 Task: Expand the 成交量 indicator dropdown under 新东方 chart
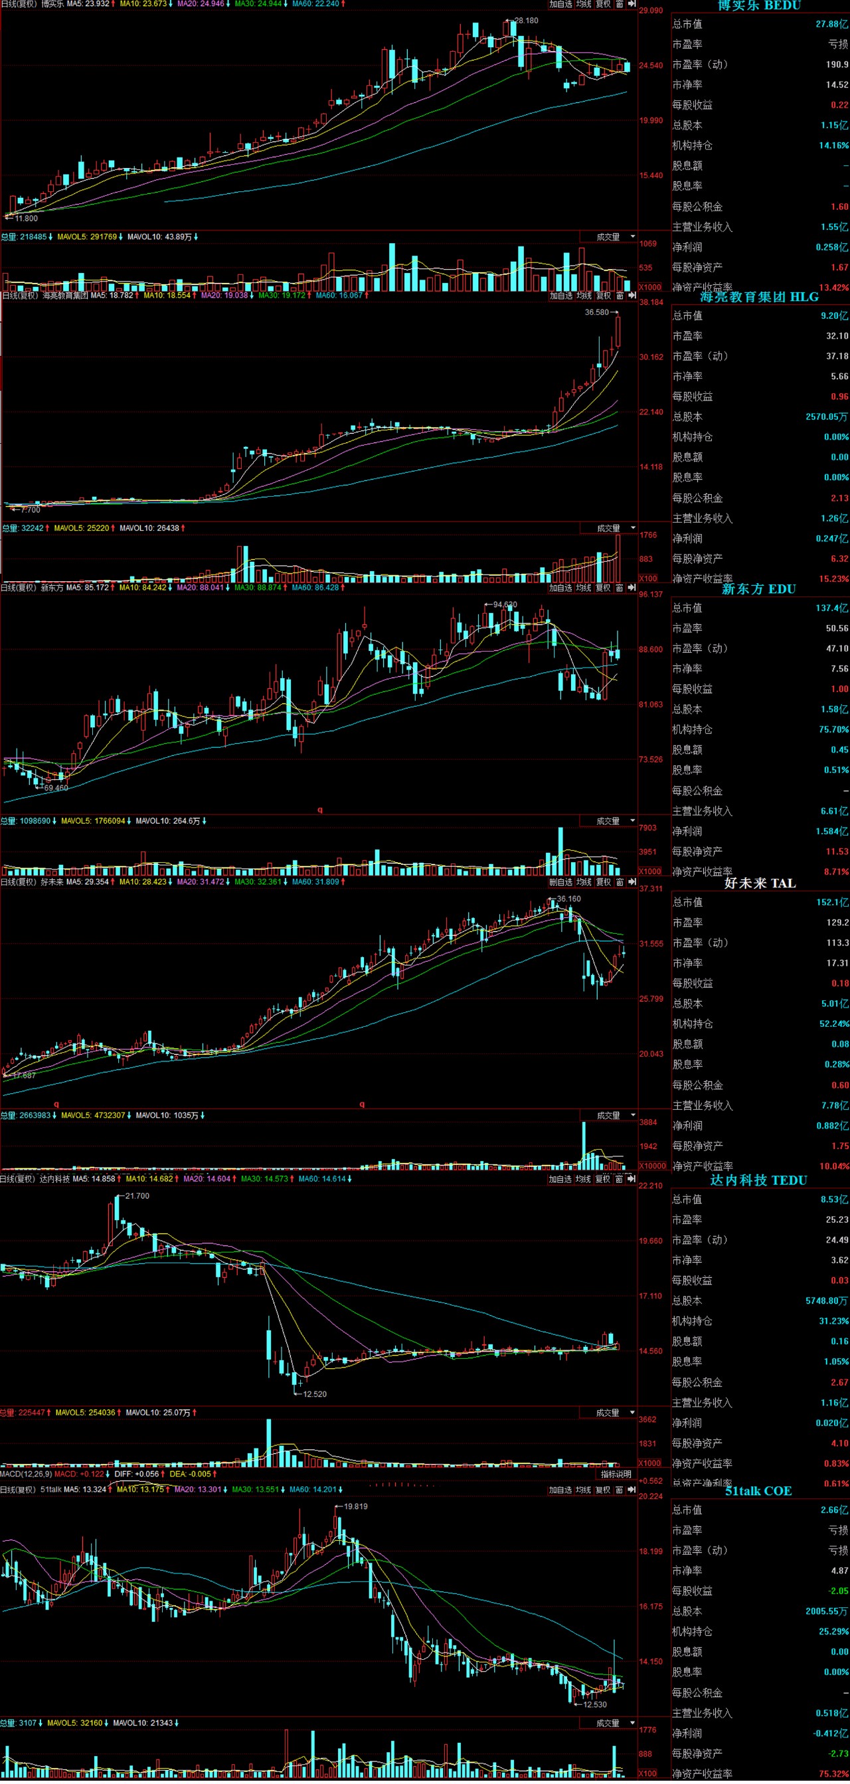608,822
